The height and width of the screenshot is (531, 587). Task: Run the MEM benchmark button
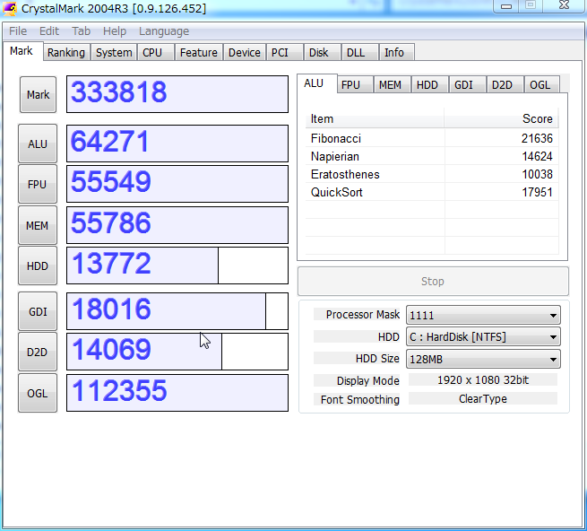click(x=38, y=226)
